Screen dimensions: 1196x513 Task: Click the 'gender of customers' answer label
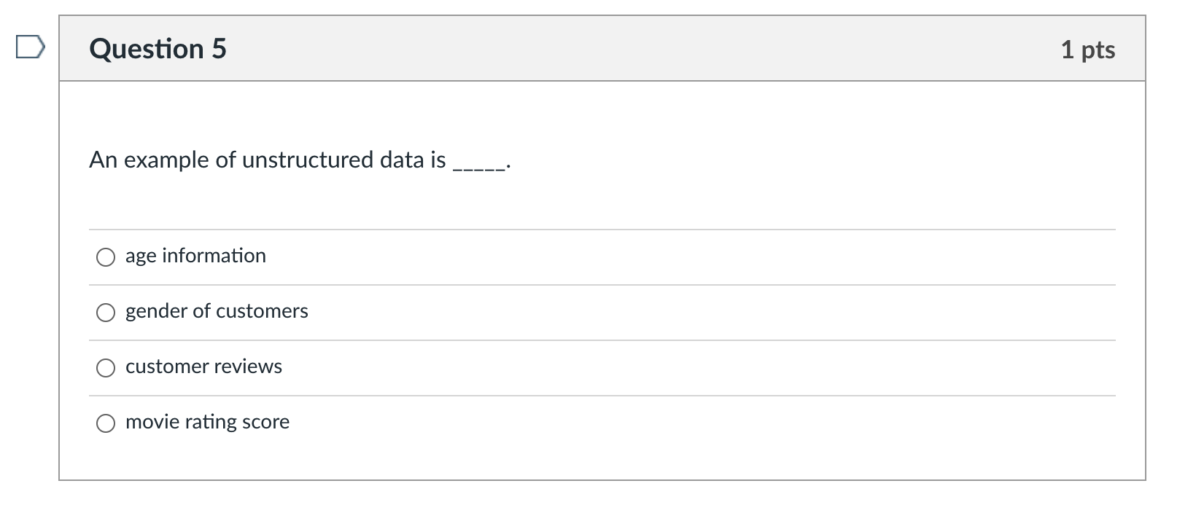pos(216,311)
